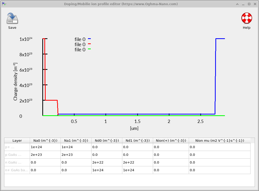Click the Layer column header
This screenshot has height=191, width=259.
(17, 141)
